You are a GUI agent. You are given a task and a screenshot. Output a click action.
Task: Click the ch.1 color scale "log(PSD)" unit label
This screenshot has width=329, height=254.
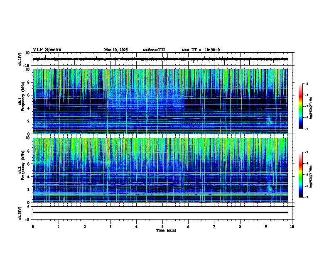coord(311,108)
